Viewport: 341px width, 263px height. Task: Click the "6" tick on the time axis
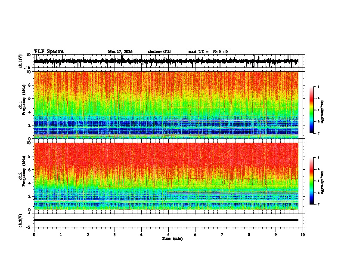point(195,235)
